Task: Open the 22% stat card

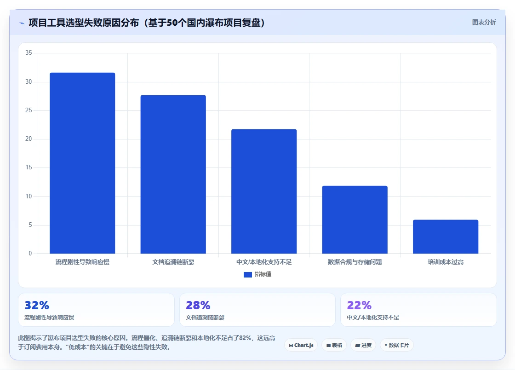Action: pyautogui.click(x=419, y=310)
